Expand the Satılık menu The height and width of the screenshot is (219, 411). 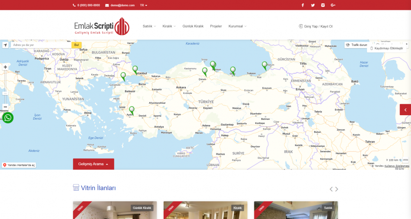click(149, 26)
